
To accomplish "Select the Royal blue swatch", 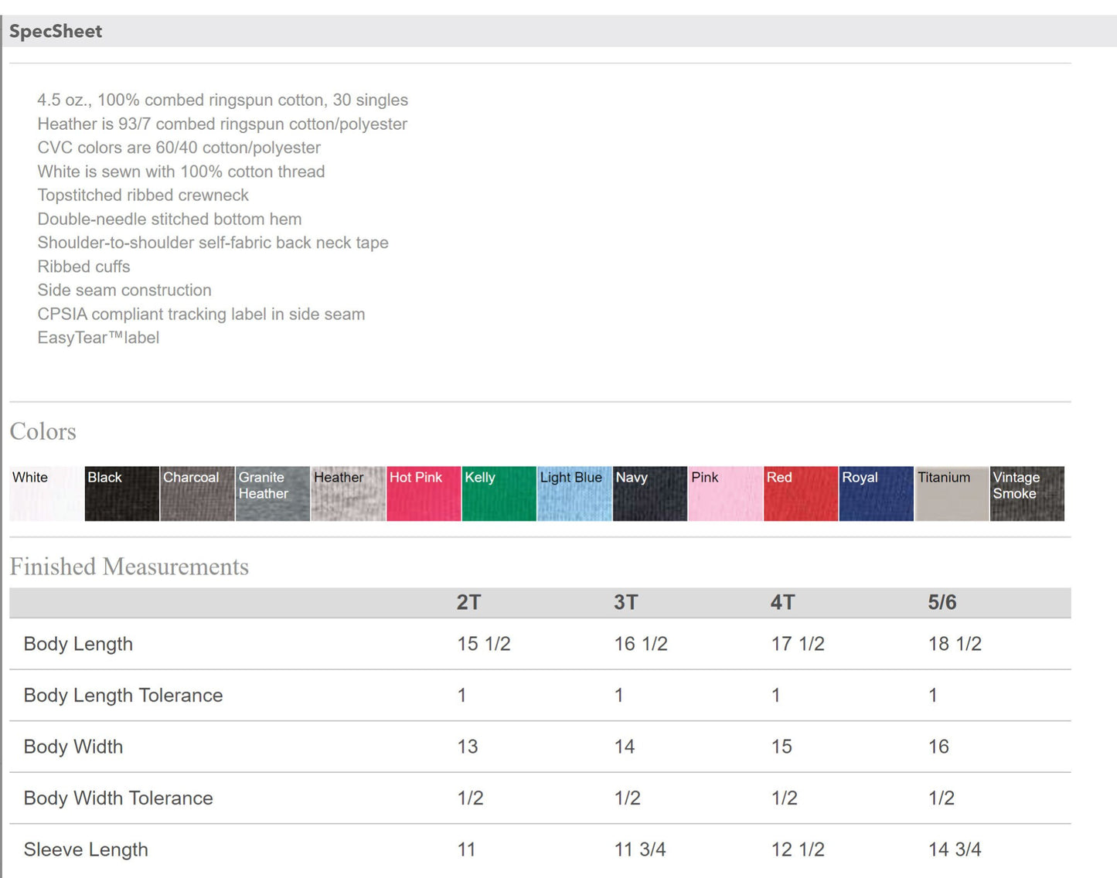I will pyautogui.click(x=876, y=493).
